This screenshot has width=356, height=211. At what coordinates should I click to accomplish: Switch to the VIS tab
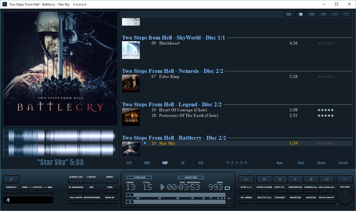click(201, 163)
